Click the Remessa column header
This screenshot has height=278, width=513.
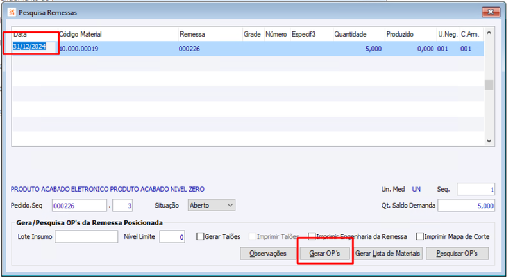tap(210, 34)
